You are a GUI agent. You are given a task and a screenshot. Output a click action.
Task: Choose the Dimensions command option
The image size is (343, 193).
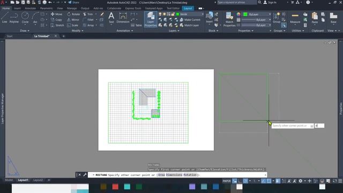click(x=174, y=175)
